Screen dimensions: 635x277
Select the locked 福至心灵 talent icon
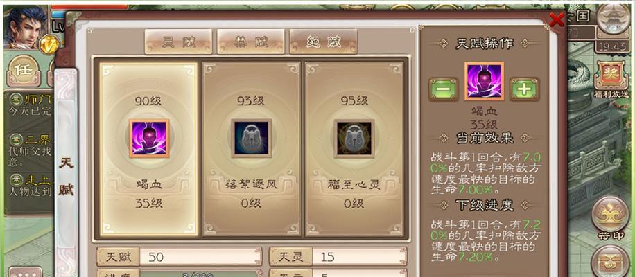354,138
